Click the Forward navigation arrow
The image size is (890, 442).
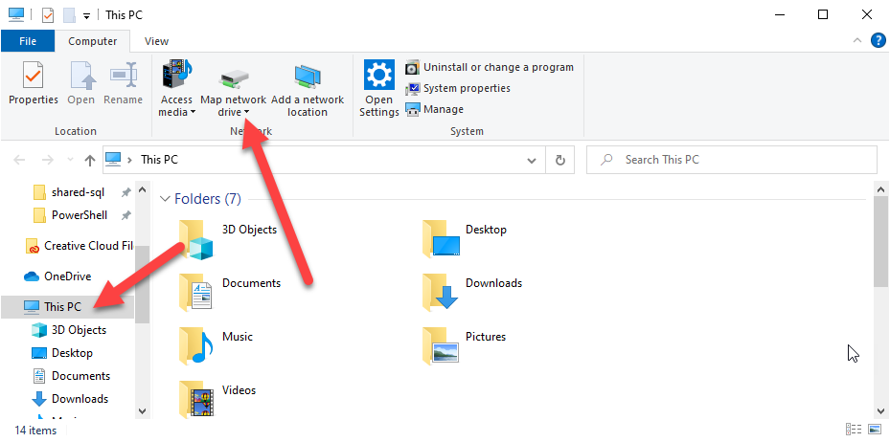click(x=48, y=161)
